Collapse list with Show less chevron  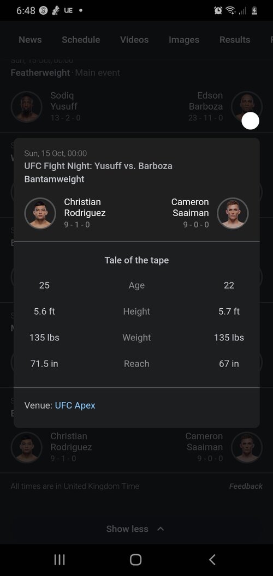tap(161, 529)
